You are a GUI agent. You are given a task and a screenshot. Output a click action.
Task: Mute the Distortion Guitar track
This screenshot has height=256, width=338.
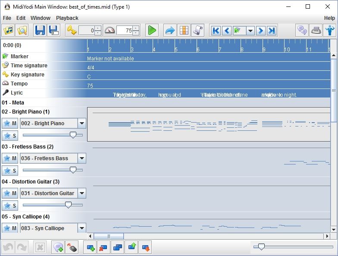pyautogui.click(x=10, y=193)
